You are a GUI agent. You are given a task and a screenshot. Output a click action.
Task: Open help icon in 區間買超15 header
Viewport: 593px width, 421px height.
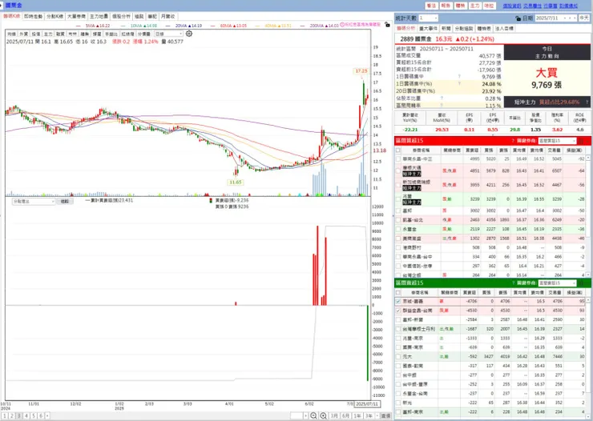(513, 141)
